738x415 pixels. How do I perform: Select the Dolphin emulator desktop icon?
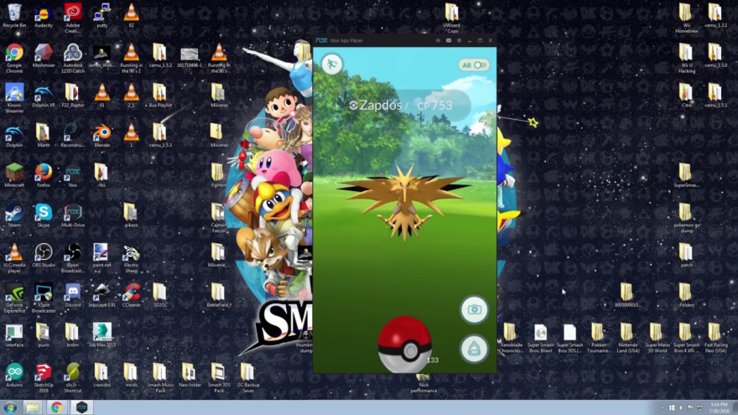pos(14,132)
